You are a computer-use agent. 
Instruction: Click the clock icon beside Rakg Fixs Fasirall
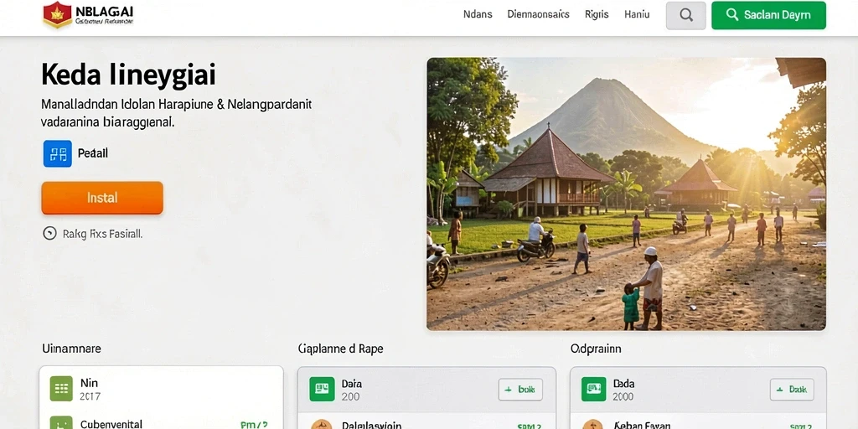(x=49, y=234)
